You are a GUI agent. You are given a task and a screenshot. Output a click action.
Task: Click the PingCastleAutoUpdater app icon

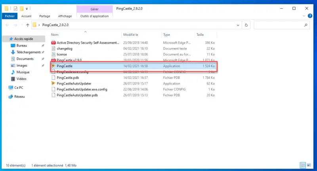53,83
